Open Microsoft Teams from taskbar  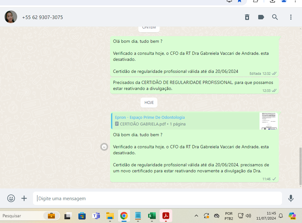click(96, 216)
